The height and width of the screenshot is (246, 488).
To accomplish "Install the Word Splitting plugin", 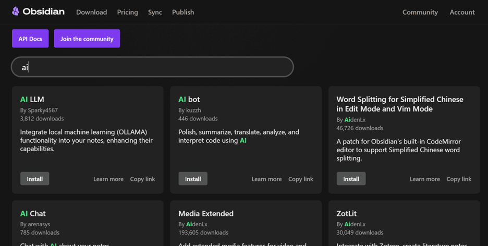I will 351,179.
